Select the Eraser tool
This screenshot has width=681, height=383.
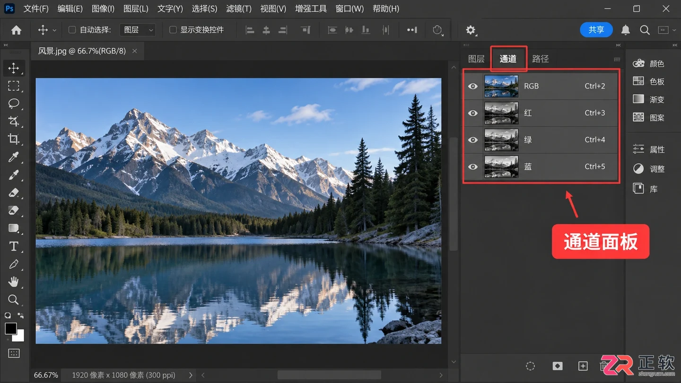(14, 192)
